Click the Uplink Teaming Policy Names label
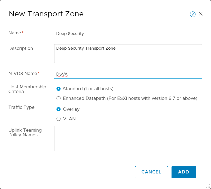 pos(25,132)
